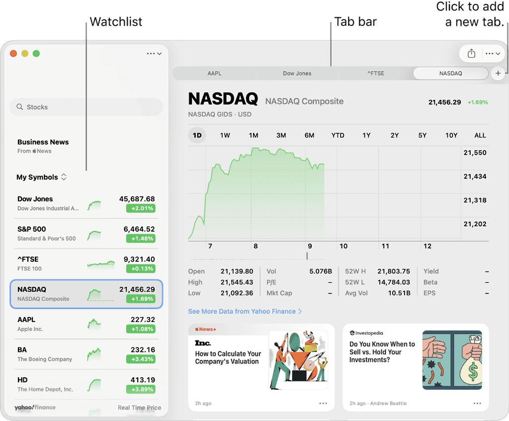509x421 pixels.
Task: Select the 1D chart range
Action: (x=197, y=135)
